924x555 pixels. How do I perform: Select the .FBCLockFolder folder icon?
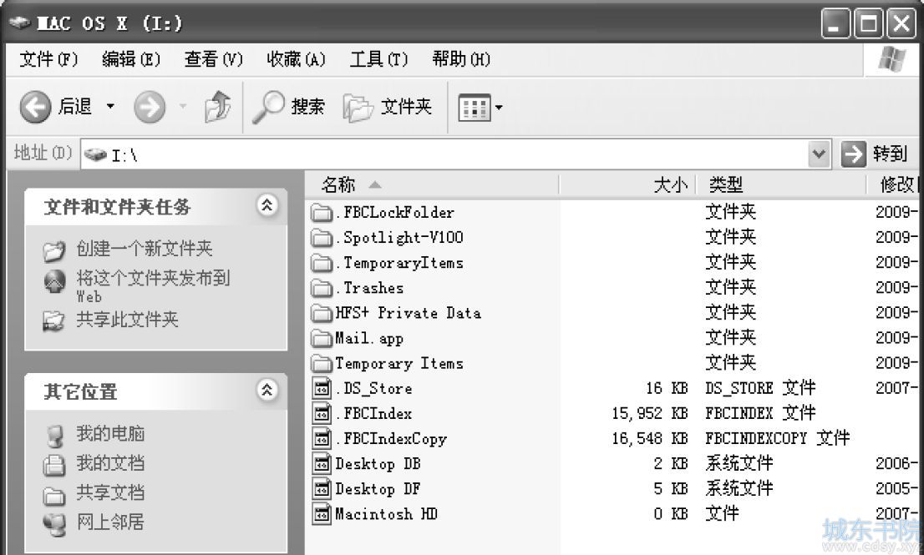[x=322, y=213]
